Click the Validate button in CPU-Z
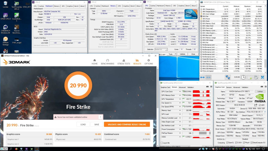This screenshot has width=268, height=151. [x=182, y=54]
